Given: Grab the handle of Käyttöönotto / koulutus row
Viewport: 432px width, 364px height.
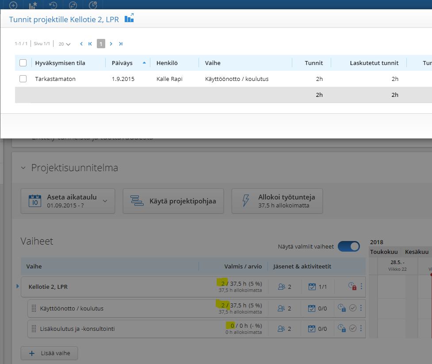Looking at the screenshot, I should tap(34, 308).
